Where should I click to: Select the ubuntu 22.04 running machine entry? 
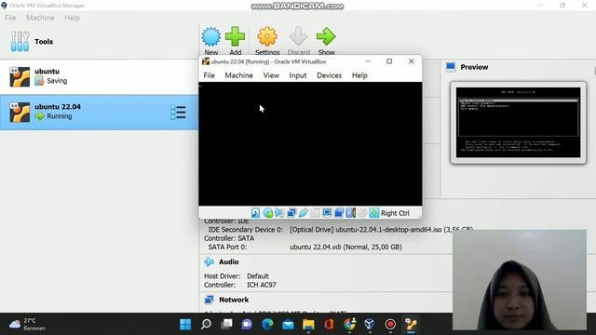tap(99, 112)
